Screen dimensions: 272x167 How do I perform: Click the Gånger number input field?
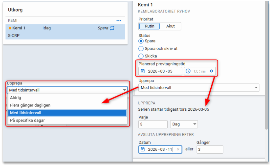coord(209,149)
